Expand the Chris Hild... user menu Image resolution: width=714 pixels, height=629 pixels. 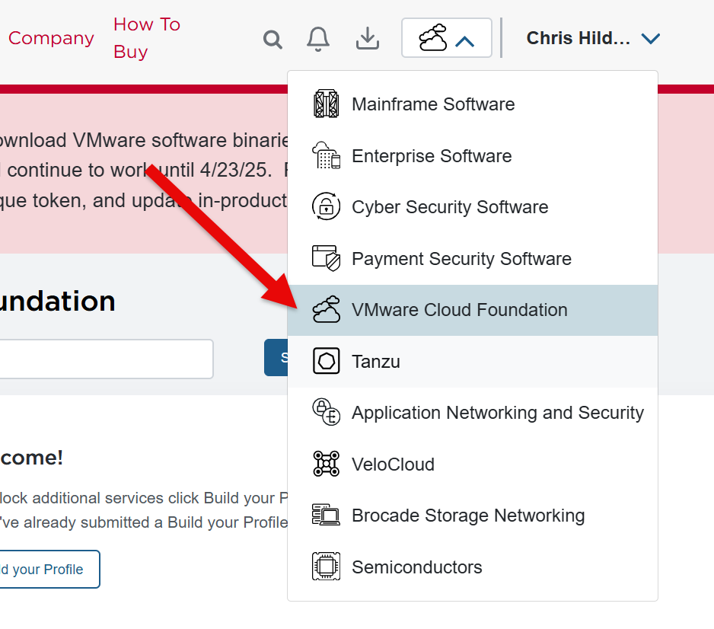594,38
